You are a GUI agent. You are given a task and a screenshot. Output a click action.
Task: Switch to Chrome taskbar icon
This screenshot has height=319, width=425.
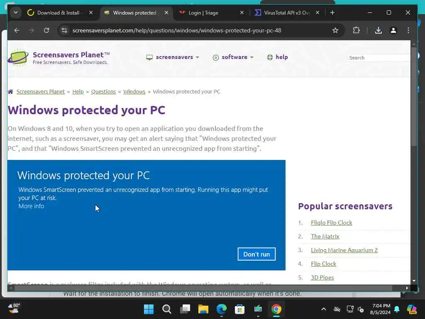click(x=276, y=309)
